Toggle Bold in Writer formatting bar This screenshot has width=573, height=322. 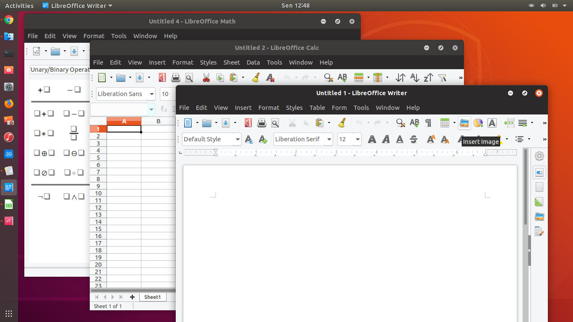click(x=372, y=139)
